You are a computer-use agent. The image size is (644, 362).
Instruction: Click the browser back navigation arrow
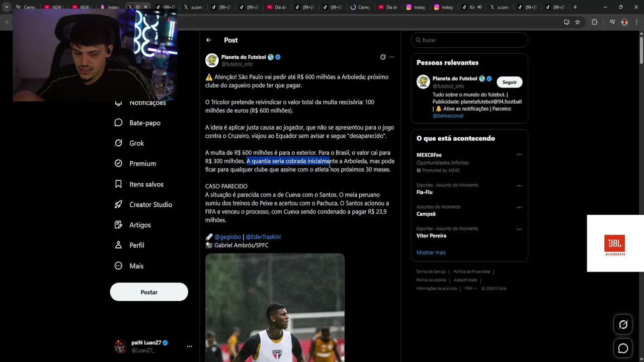[x=7, y=22]
